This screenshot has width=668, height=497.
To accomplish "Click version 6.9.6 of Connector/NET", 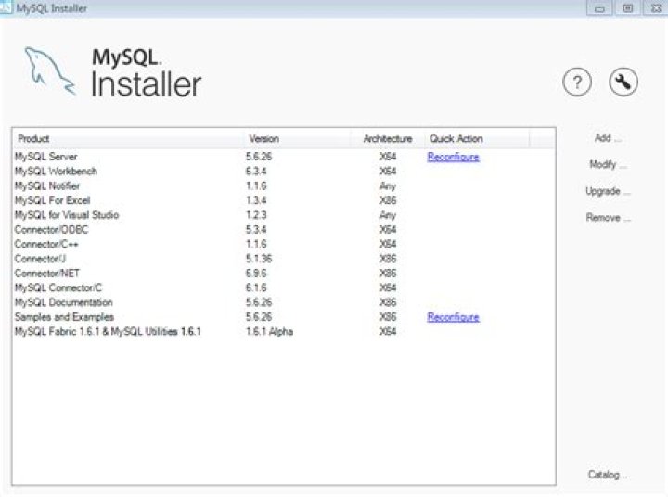I will tap(256, 273).
